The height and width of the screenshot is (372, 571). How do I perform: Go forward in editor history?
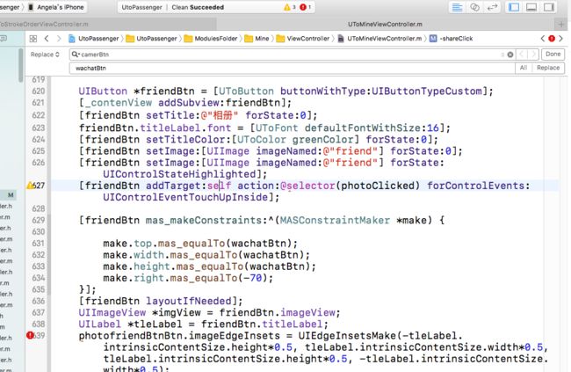[x=59, y=39]
